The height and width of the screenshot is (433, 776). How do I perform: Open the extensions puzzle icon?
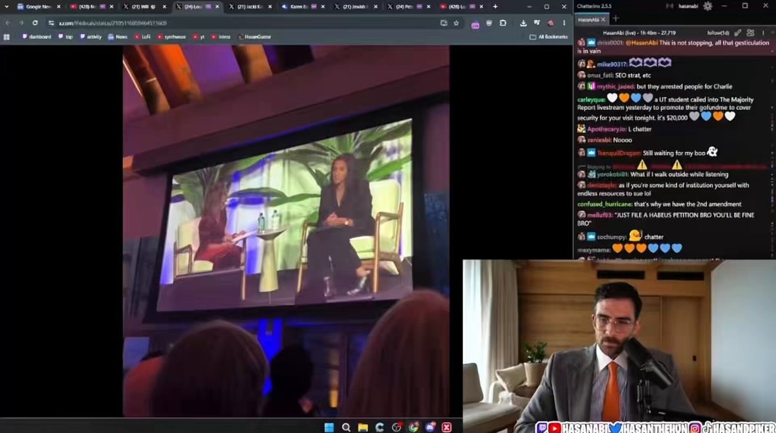point(503,23)
